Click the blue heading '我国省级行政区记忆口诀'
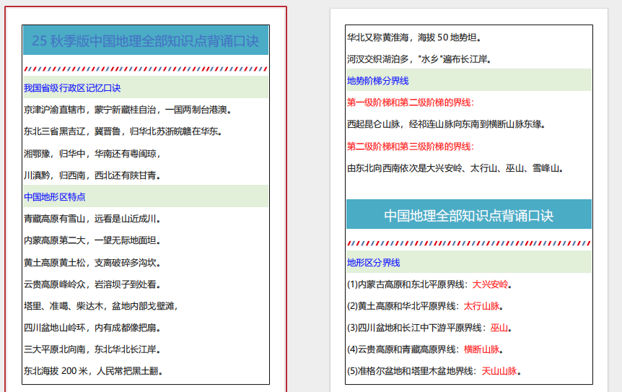The height and width of the screenshot is (392, 622). (72, 88)
